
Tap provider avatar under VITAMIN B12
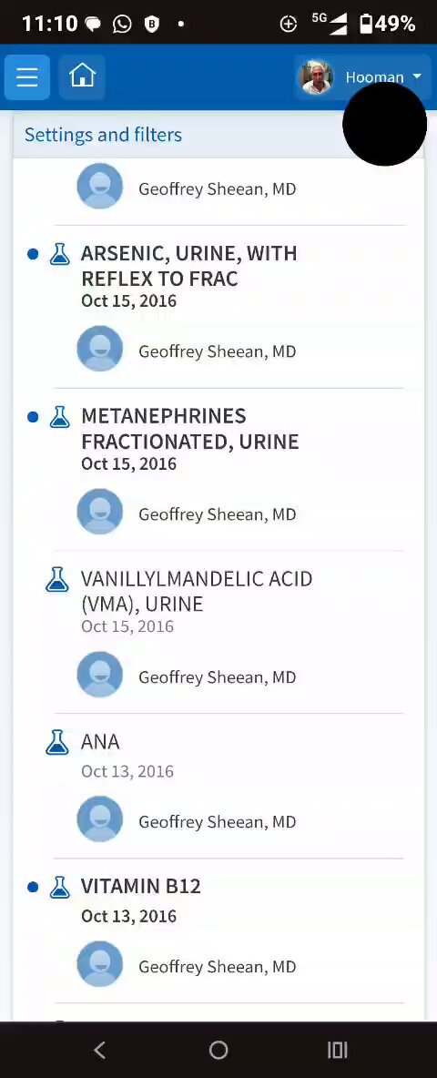coord(100,964)
